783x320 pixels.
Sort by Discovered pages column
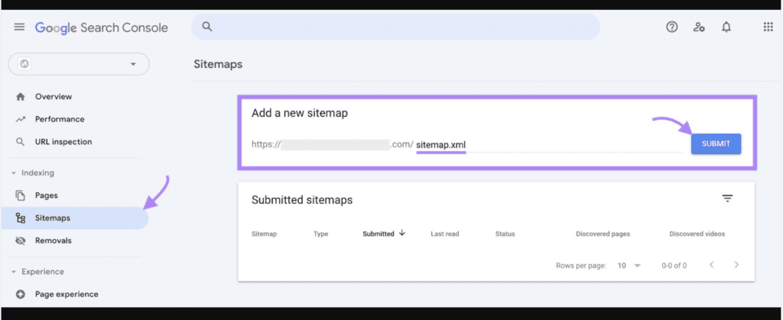click(603, 234)
